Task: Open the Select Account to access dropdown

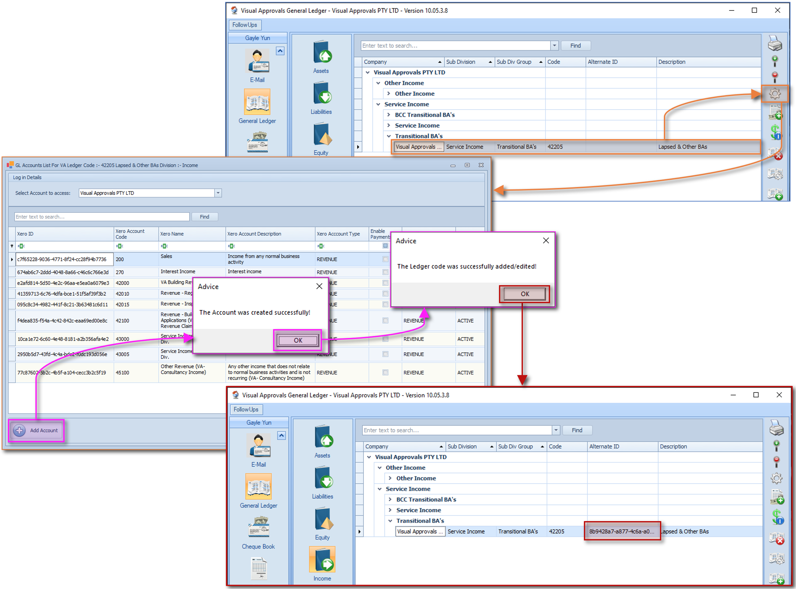Action: (x=218, y=193)
